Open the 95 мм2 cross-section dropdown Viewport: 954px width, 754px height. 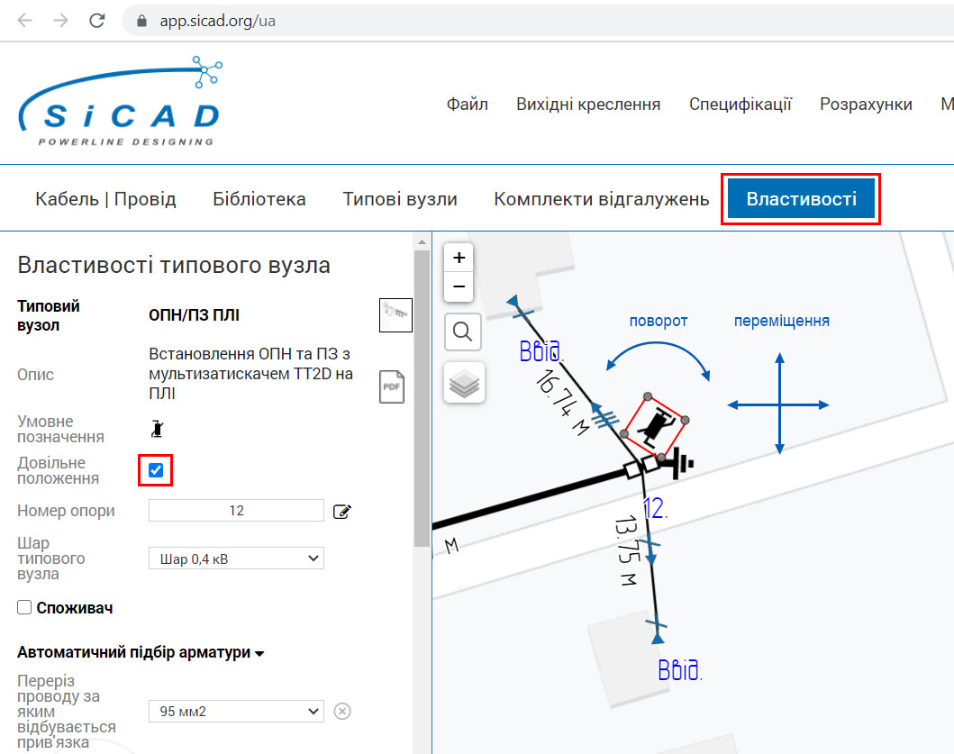(x=236, y=712)
